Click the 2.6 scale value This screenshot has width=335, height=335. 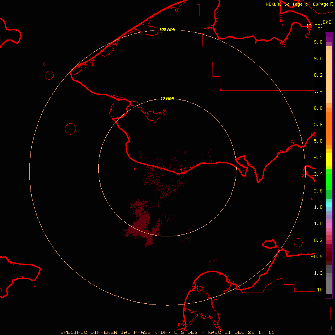point(318,191)
